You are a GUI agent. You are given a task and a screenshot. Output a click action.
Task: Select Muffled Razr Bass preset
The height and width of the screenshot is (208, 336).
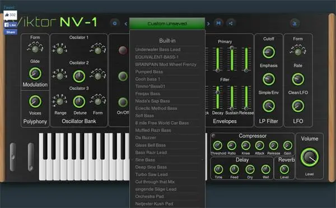click(167, 130)
